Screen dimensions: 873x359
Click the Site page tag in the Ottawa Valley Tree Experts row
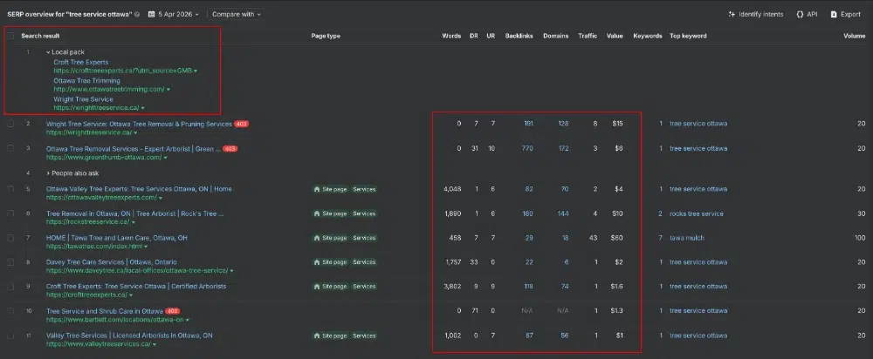click(x=330, y=189)
